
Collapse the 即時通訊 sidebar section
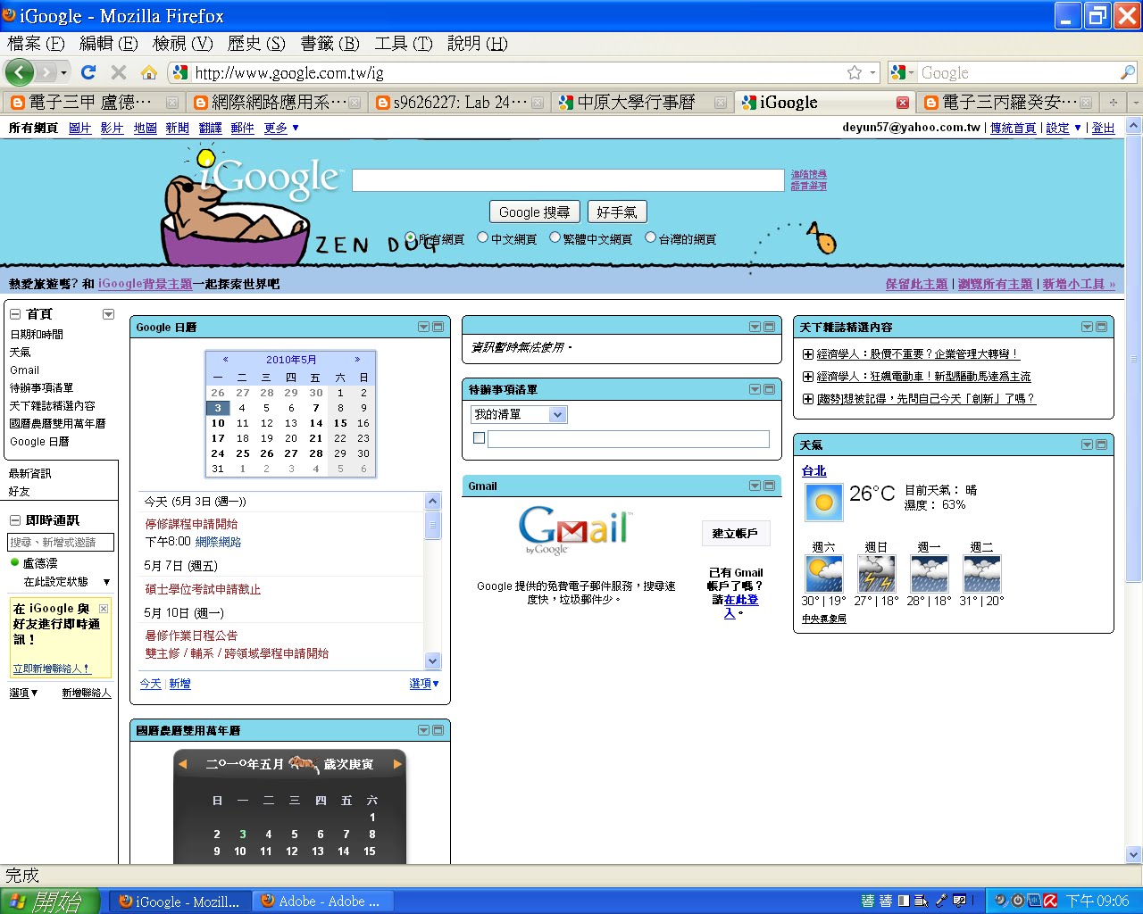tap(15, 520)
